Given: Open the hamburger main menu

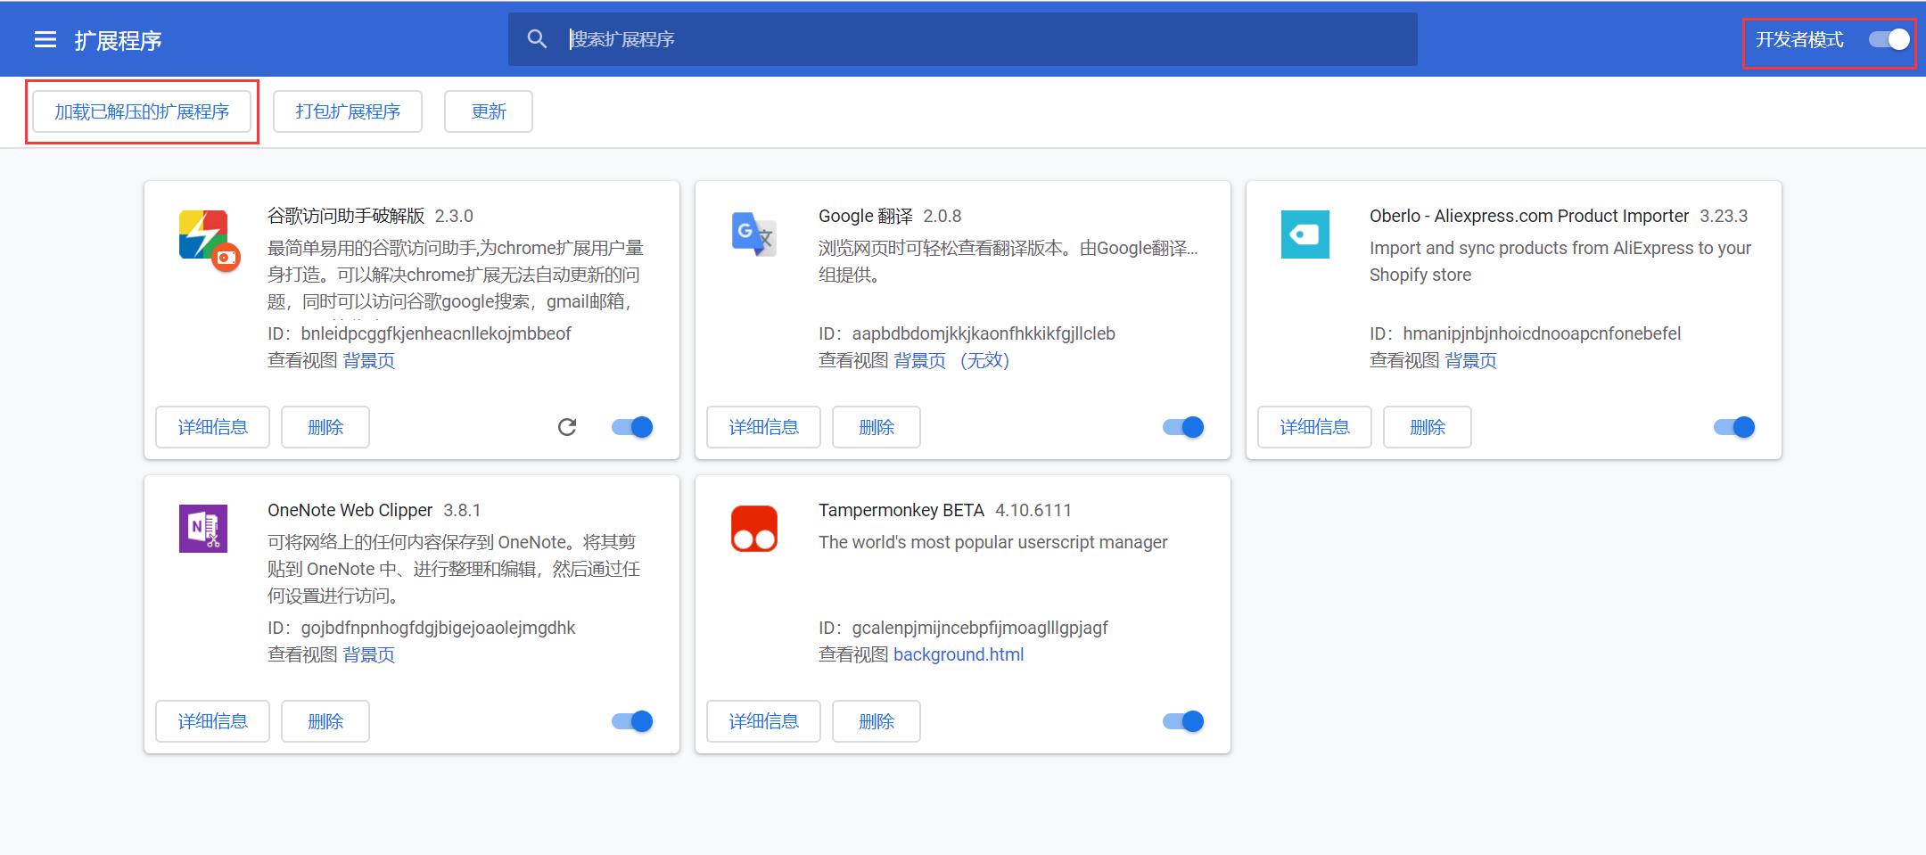Looking at the screenshot, I should coord(45,39).
